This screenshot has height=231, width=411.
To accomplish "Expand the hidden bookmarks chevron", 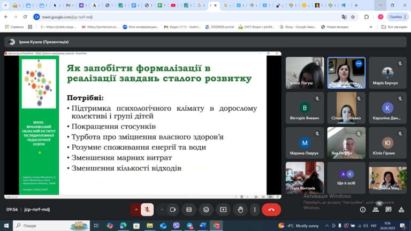I will tap(371, 27).
